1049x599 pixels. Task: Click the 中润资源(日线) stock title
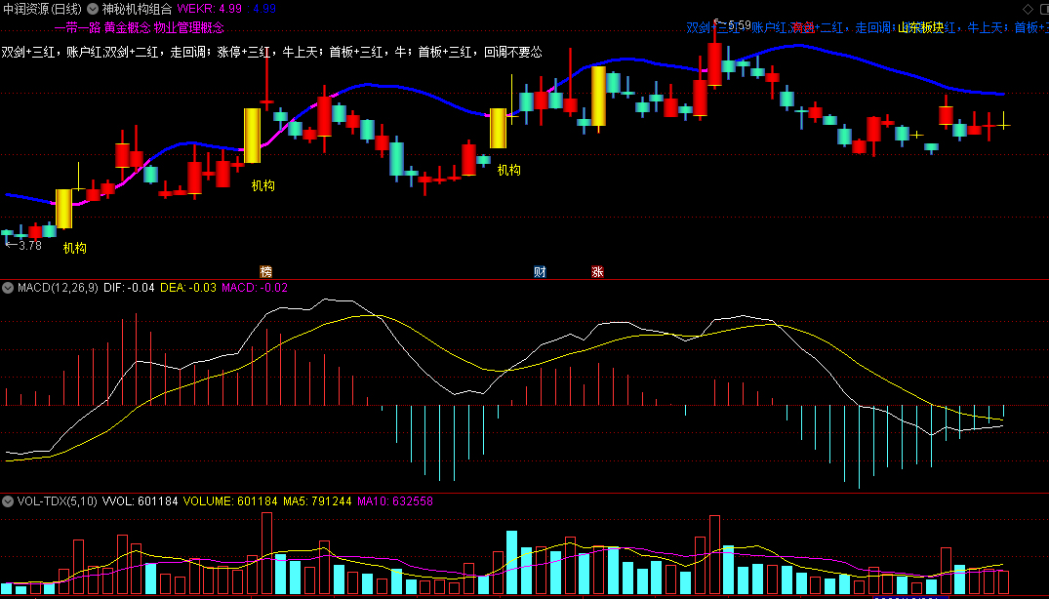tap(43, 9)
